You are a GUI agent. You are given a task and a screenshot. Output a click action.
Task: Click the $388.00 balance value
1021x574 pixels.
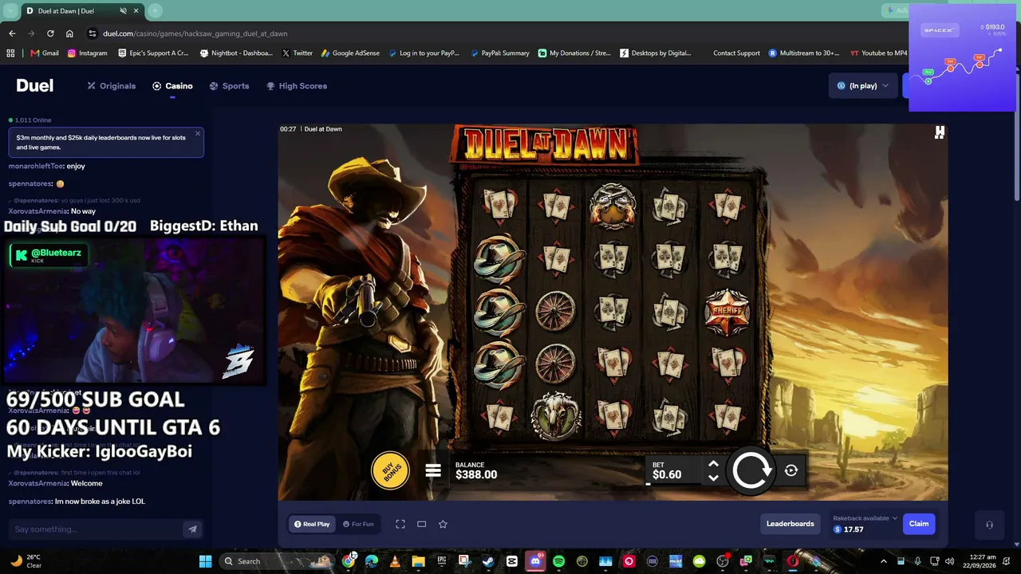[476, 474]
